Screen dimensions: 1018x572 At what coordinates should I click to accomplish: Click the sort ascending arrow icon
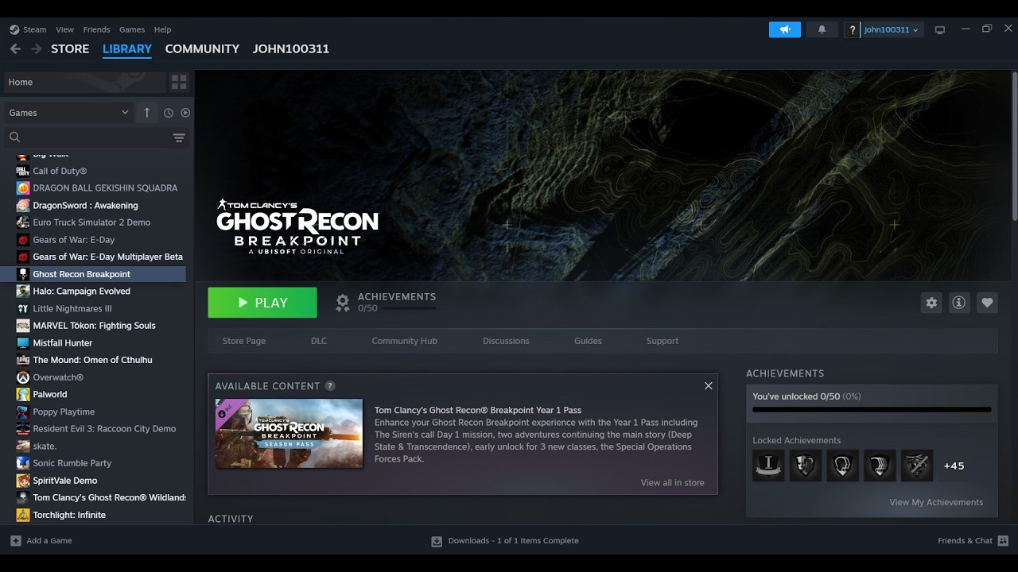pos(146,113)
